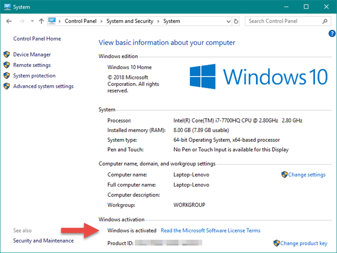Click the Laptop-Lenovo value beside Computer name
This screenshot has width=337, height=253.
tap(191, 175)
